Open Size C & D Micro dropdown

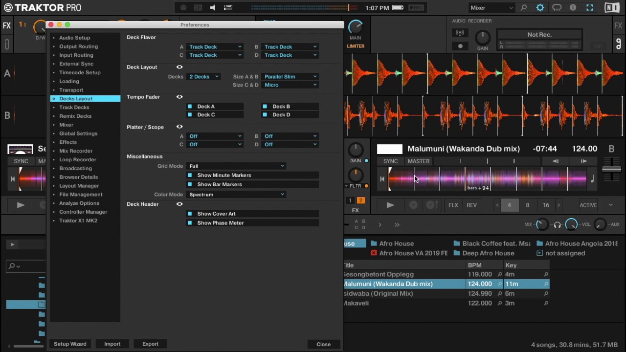(x=290, y=85)
